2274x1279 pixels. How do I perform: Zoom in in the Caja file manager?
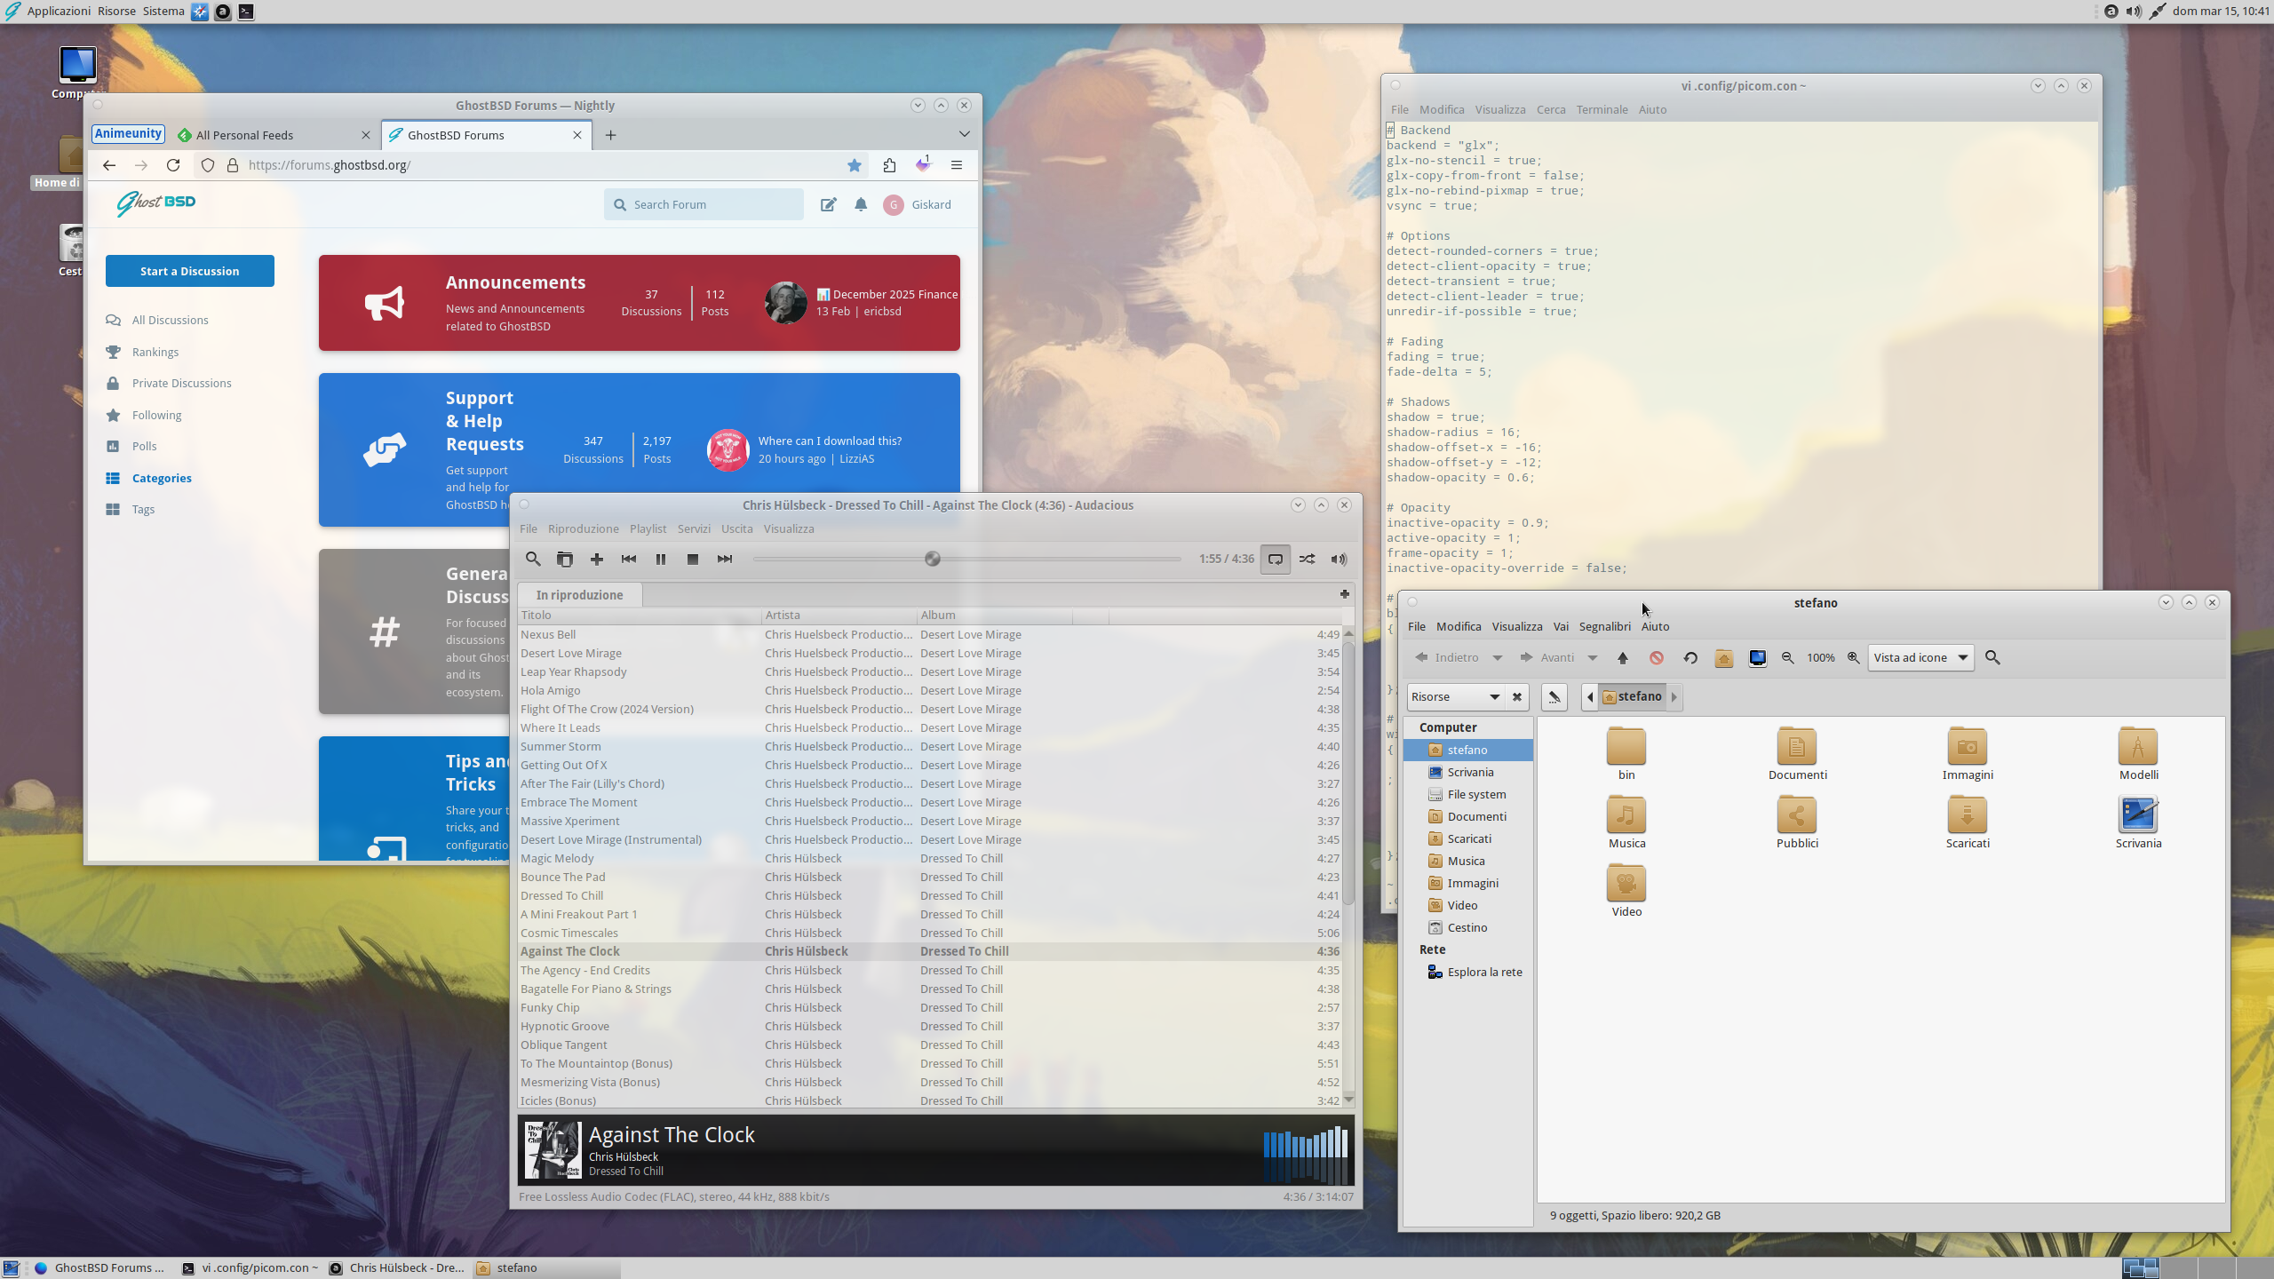1853,657
